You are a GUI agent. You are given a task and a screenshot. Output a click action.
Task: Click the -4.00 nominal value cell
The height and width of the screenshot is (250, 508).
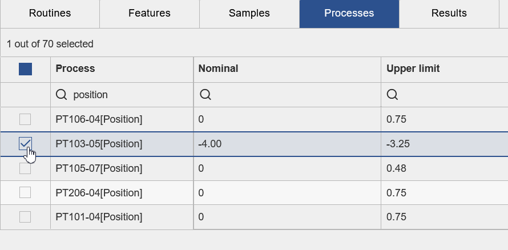(x=210, y=144)
